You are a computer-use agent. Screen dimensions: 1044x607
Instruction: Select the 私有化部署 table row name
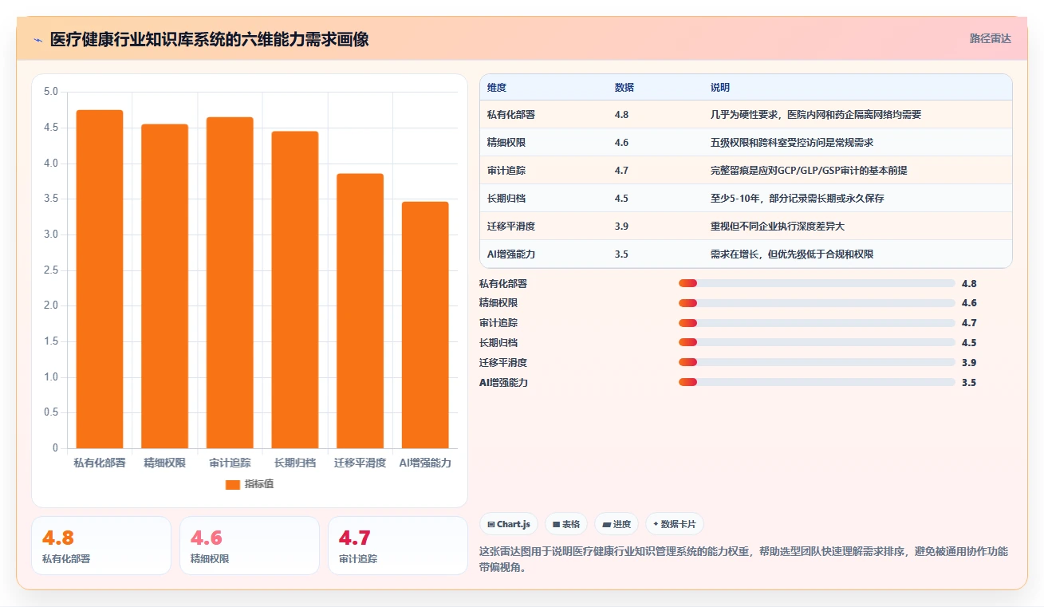[511, 115]
